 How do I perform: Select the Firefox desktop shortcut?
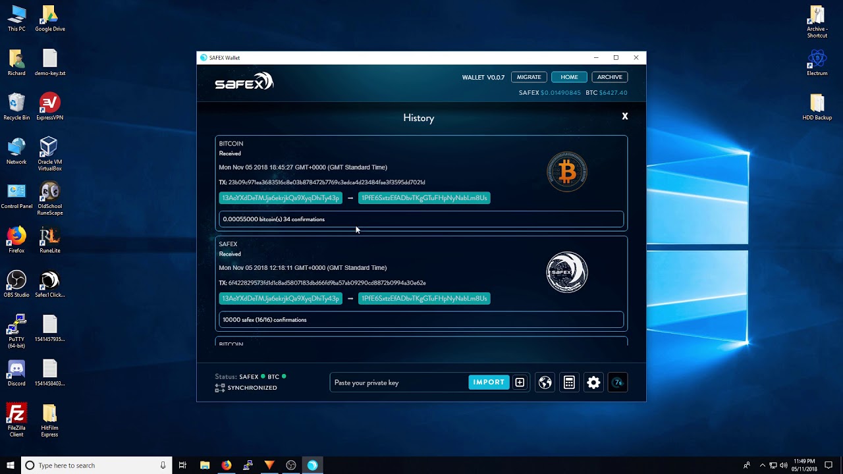pyautogui.click(x=16, y=240)
